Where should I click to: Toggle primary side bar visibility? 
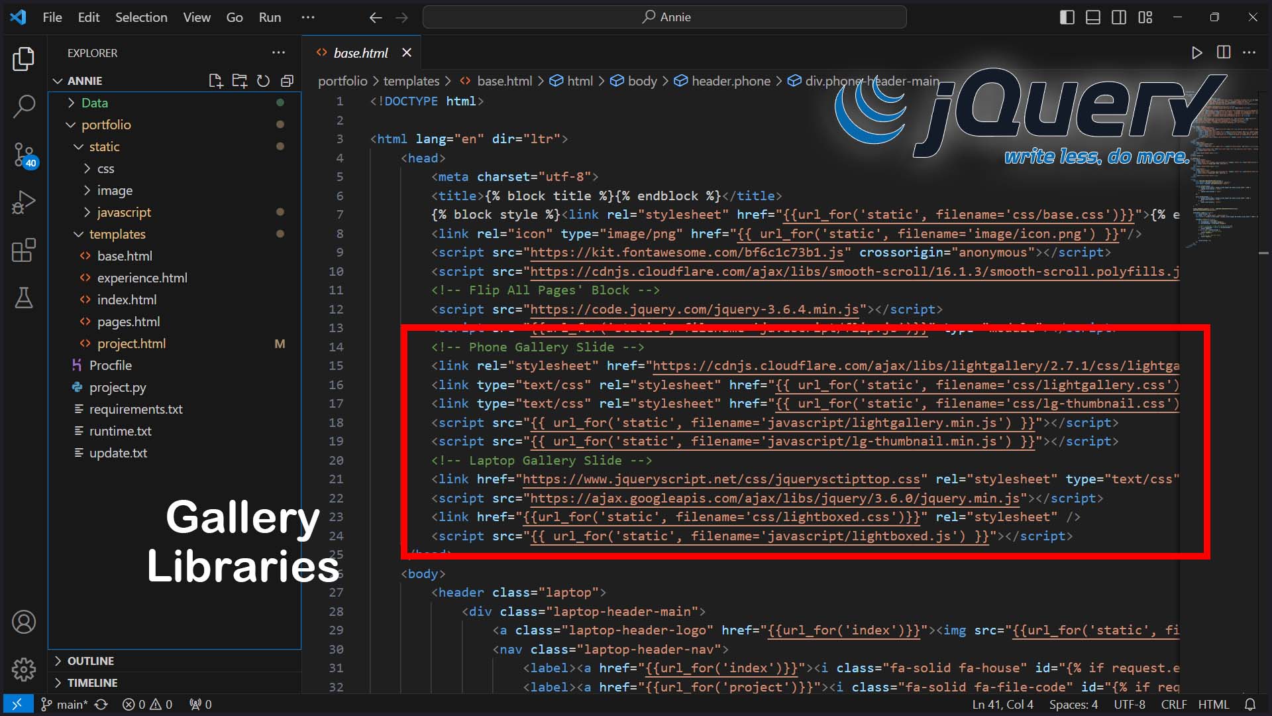(x=1067, y=17)
